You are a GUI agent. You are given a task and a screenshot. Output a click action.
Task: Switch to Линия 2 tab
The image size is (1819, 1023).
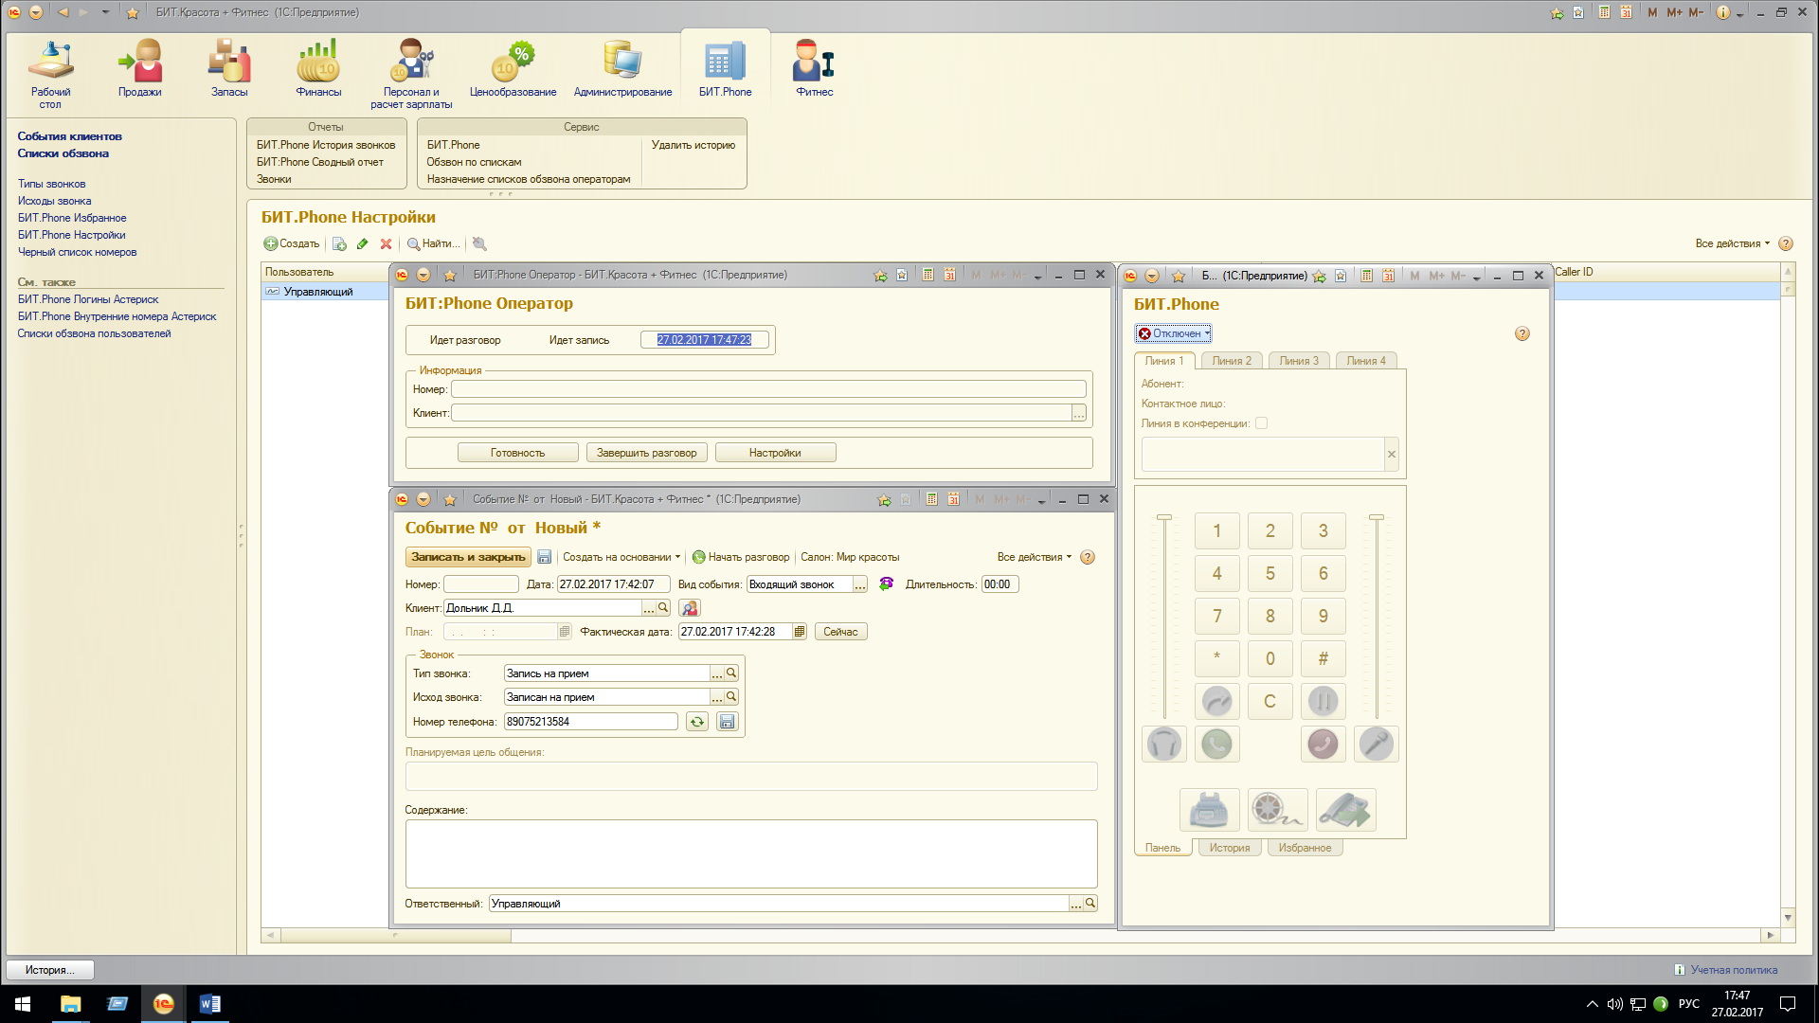point(1232,361)
